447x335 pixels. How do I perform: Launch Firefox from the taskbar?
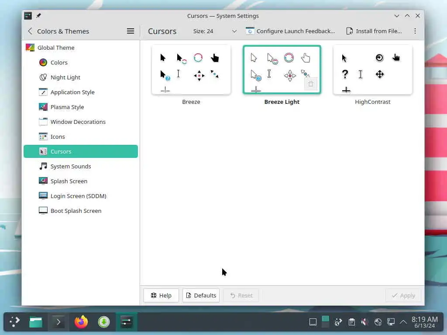pyautogui.click(x=81, y=322)
